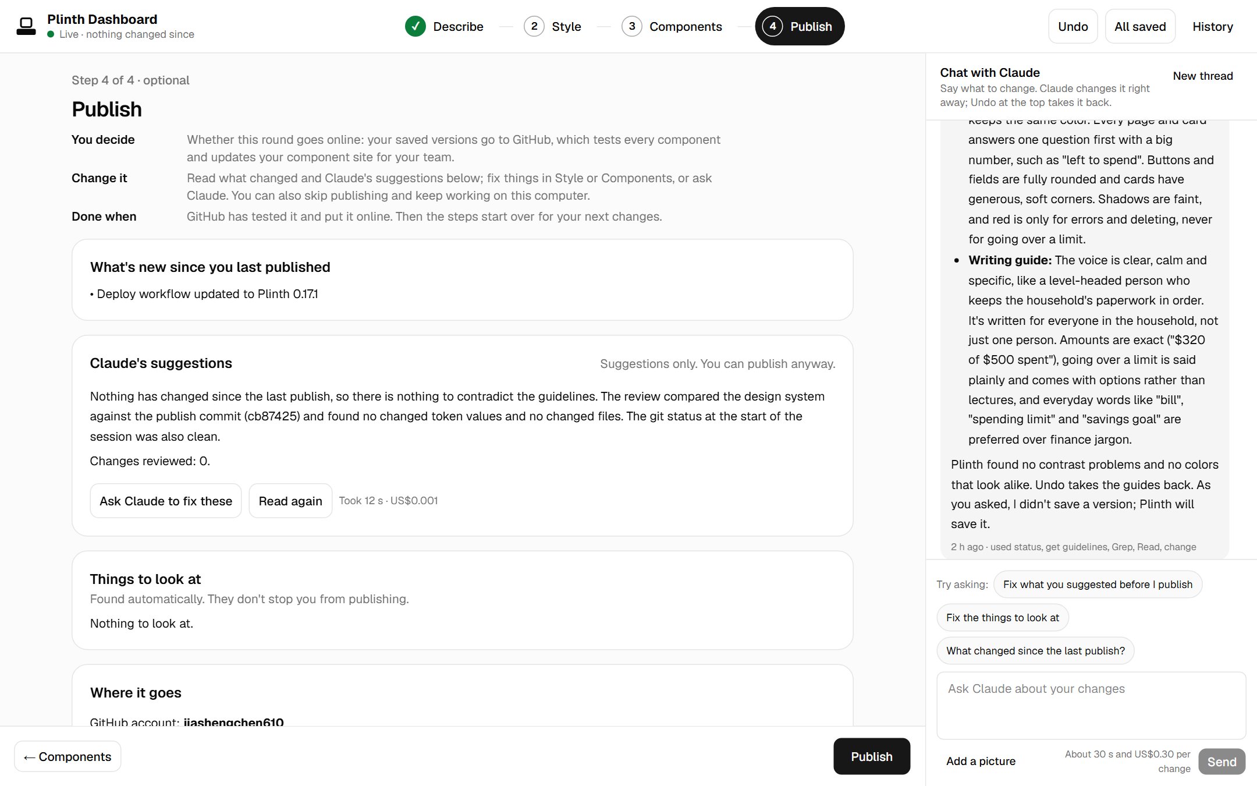
Task: Go to the Style step
Action: 553,26
